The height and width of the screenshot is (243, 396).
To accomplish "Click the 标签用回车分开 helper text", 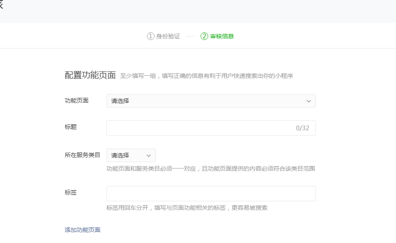I will [187, 208].
